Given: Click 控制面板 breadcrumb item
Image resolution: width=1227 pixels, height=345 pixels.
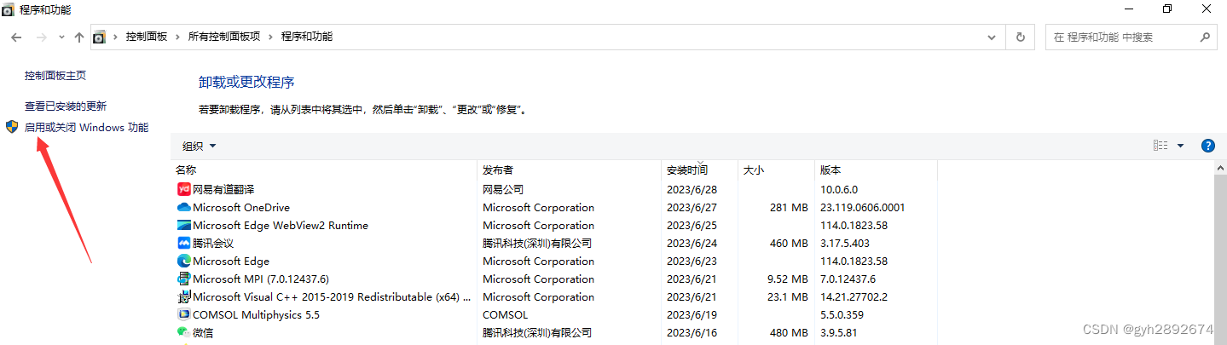Looking at the screenshot, I should coord(147,37).
